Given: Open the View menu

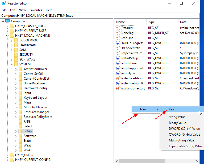Looking at the screenshot, I should pyautogui.click(x=22, y=10).
